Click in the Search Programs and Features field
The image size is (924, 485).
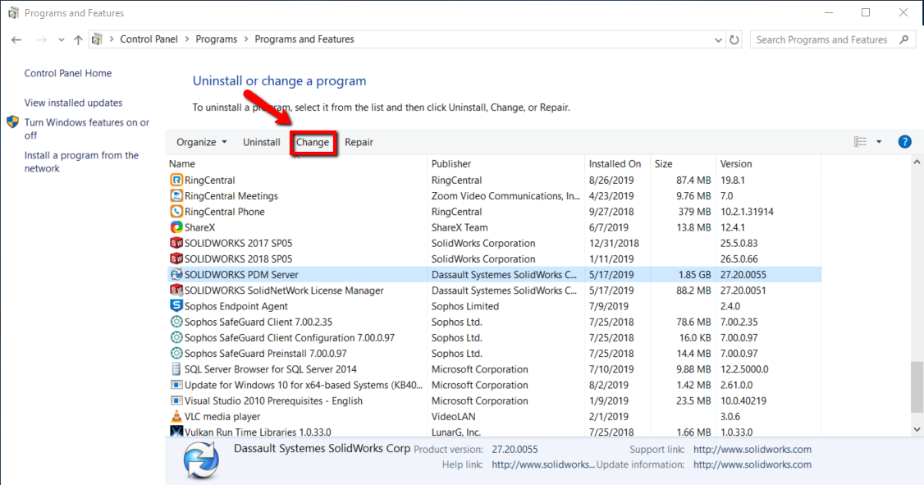pyautogui.click(x=823, y=39)
